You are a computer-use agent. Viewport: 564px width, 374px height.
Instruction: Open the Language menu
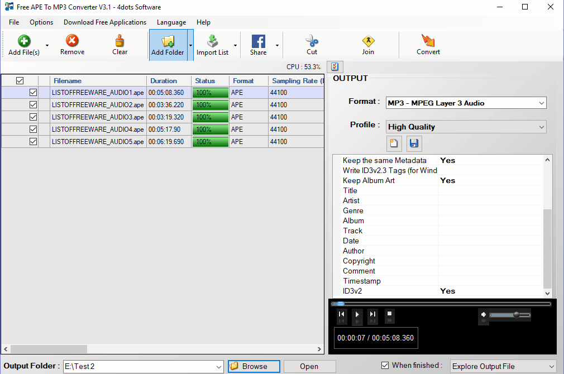tap(171, 22)
